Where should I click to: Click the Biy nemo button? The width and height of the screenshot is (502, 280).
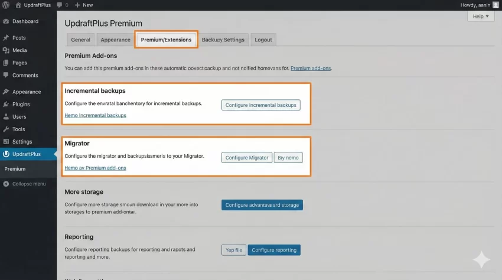pyautogui.click(x=288, y=157)
